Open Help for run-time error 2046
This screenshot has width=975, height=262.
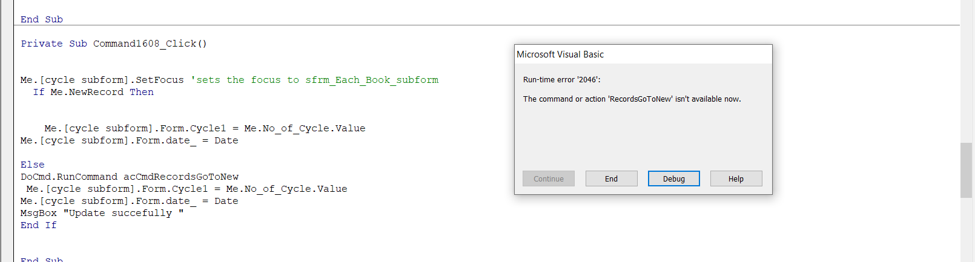tap(736, 178)
